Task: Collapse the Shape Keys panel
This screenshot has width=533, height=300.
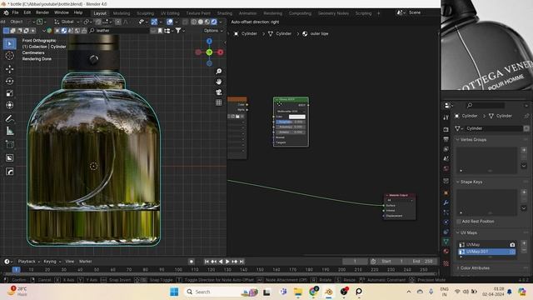Action: [457, 182]
